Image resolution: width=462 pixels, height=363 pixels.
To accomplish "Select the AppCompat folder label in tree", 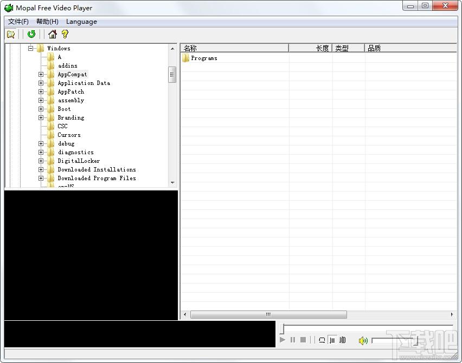I will point(73,74).
